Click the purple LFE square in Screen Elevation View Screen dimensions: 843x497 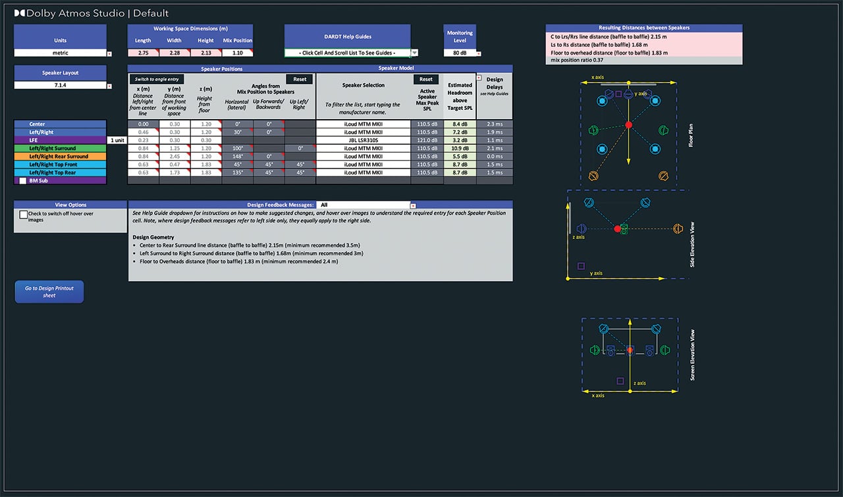tap(620, 381)
